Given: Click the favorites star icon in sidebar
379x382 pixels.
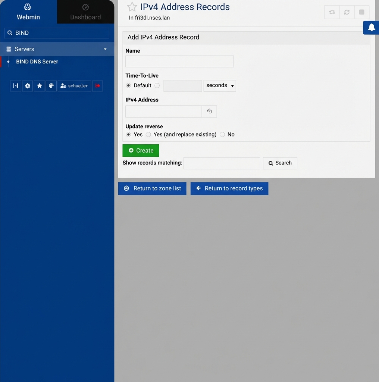Looking at the screenshot, I should click(39, 86).
